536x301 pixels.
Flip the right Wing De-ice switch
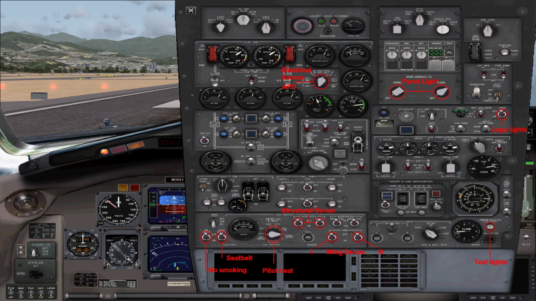358,237
